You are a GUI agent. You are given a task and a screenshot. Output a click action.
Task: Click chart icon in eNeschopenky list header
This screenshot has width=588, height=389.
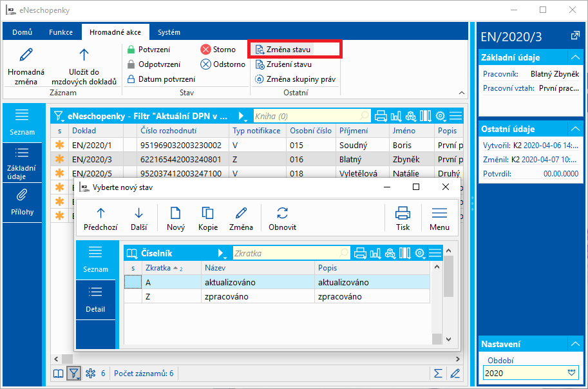(x=395, y=116)
